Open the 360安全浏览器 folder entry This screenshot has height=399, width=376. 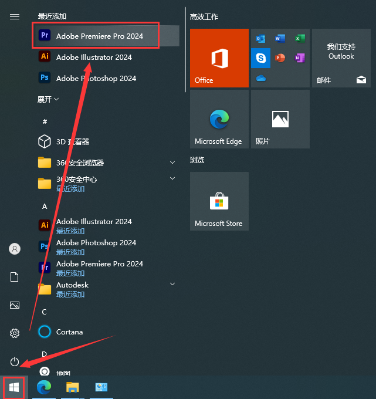106,163
